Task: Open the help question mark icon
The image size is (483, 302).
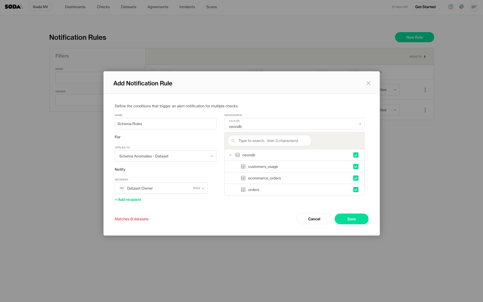Action: pos(451,7)
